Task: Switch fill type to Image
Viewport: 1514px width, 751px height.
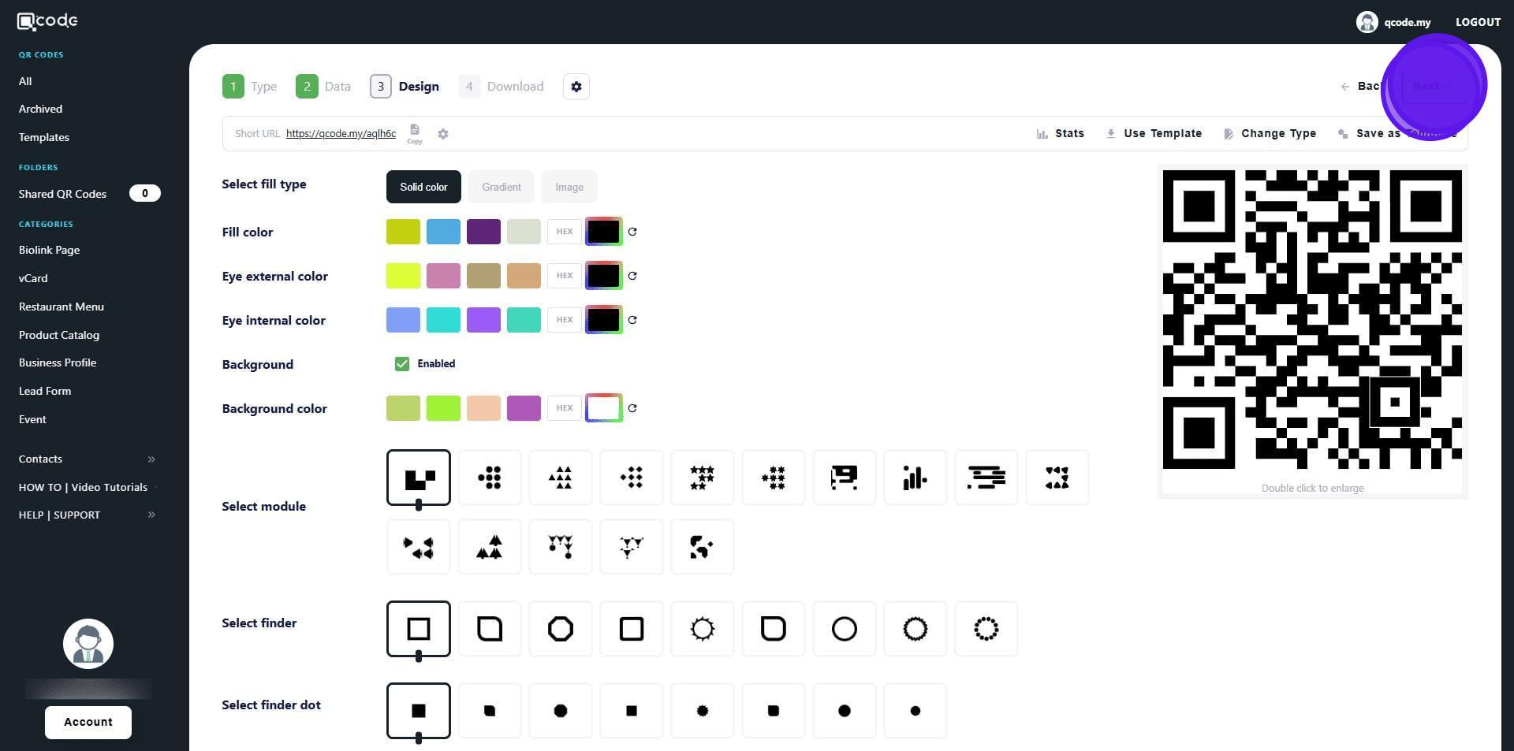Action: (x=569, y=187)
